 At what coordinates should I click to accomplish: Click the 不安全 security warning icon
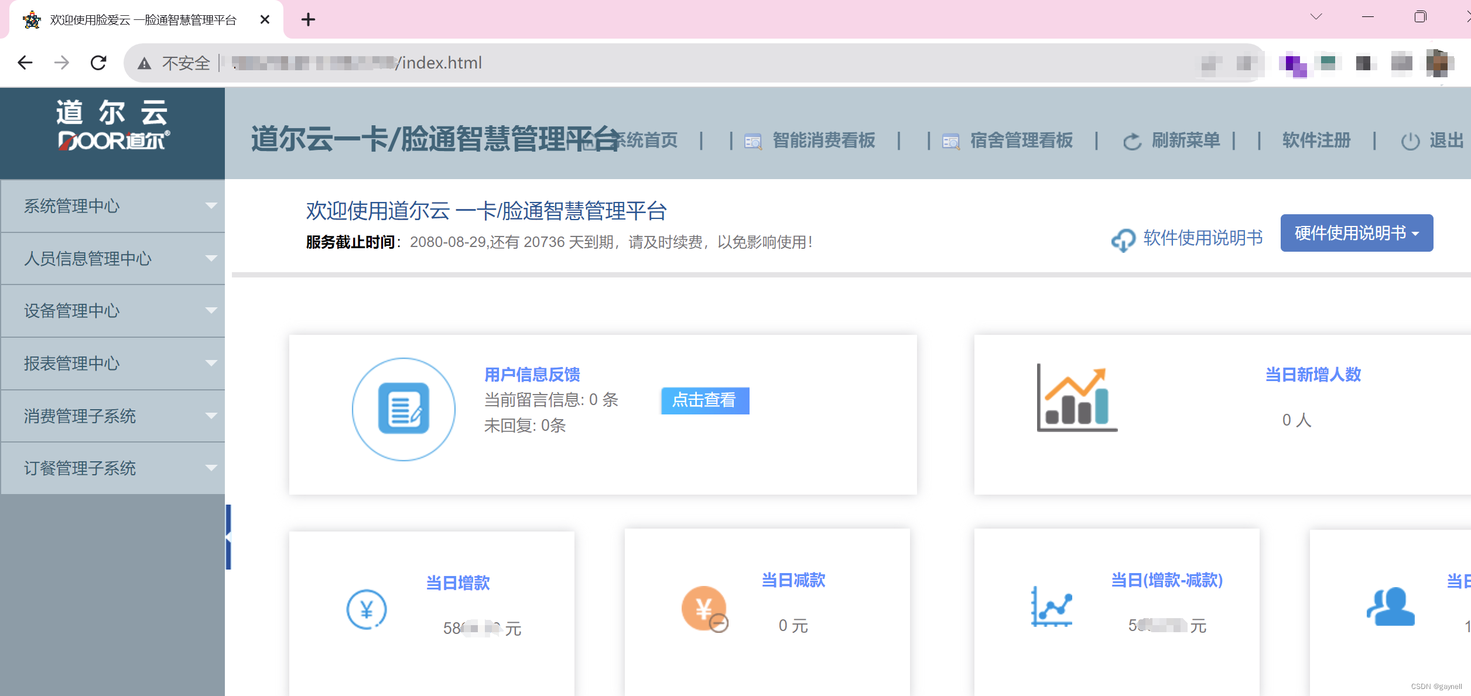click(x=144, y=63)
